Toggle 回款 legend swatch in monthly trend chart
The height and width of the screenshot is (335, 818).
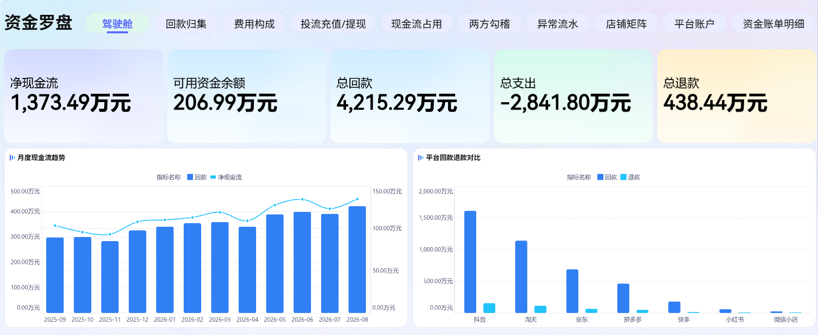click(190, 177)
